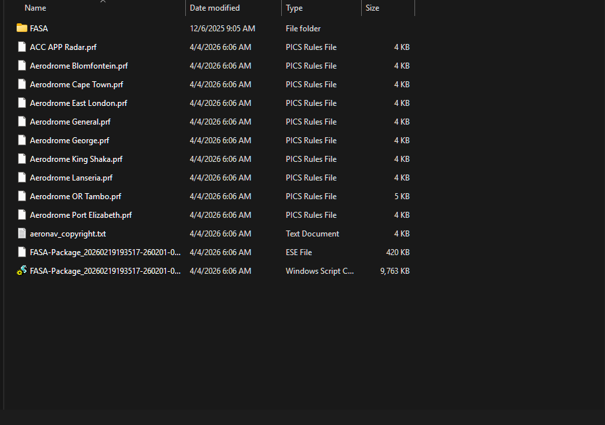Click the FASA folder's 12/6/2025 date entry

pyautogui.click(x=222, y=29)
